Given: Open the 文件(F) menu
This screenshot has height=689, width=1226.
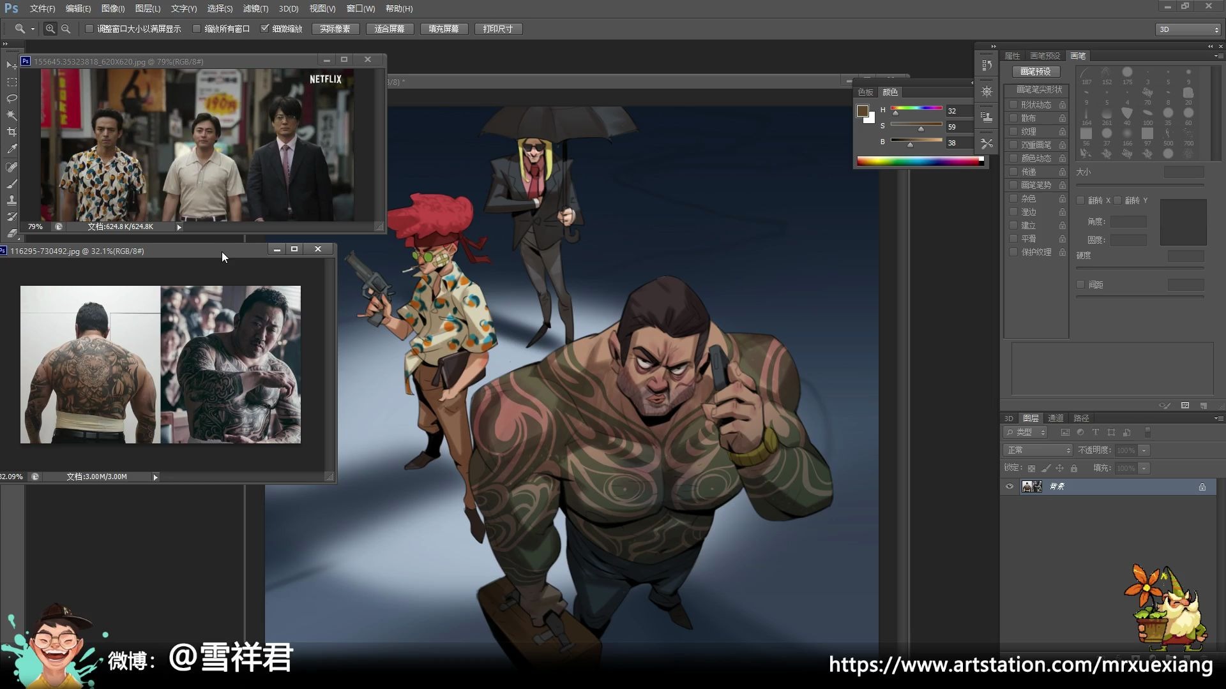Looking at the screenshot, I should point(42,8).
